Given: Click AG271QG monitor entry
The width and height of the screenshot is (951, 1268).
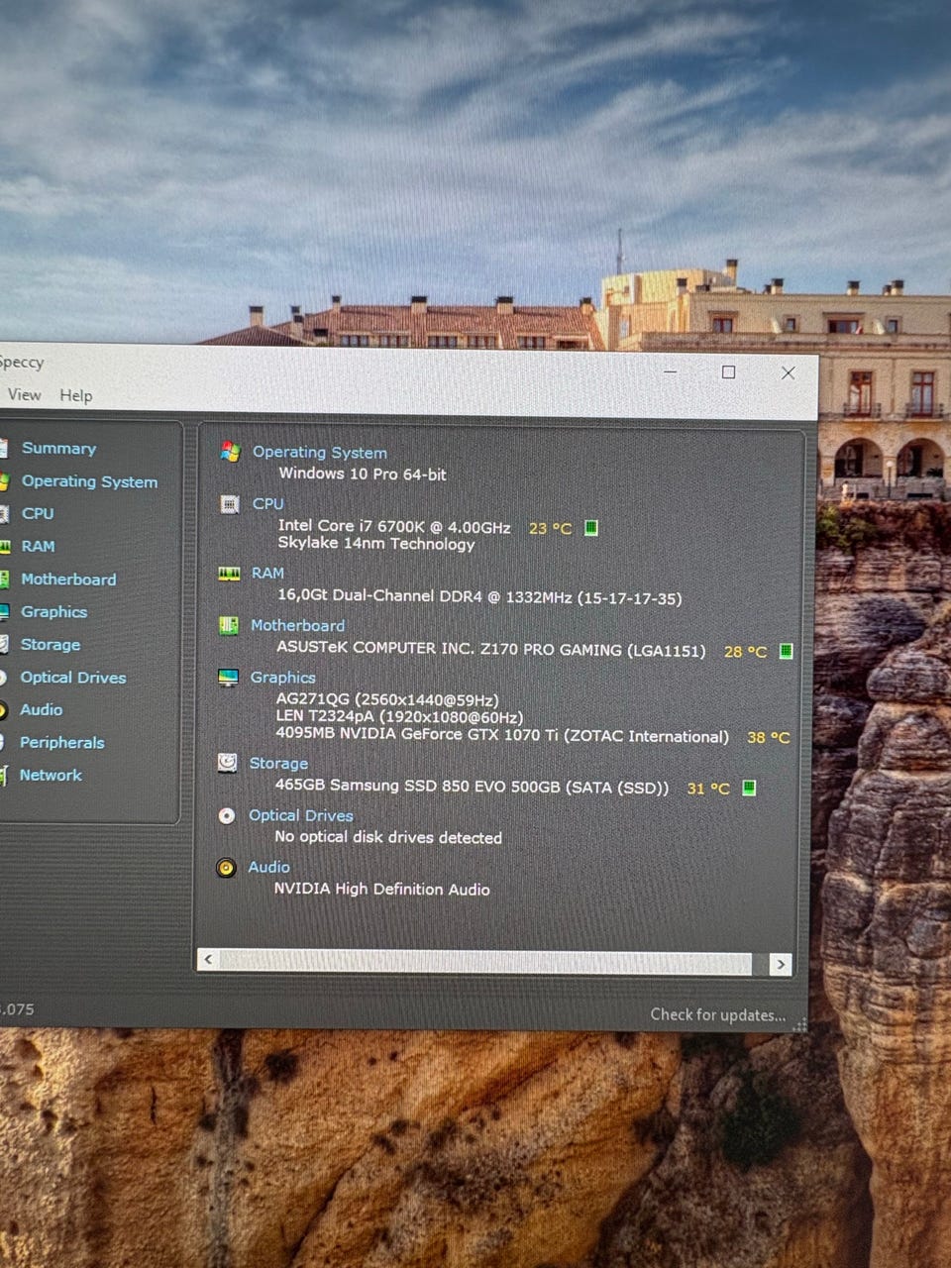Looking at the screenshot, I should pos(387,699).
